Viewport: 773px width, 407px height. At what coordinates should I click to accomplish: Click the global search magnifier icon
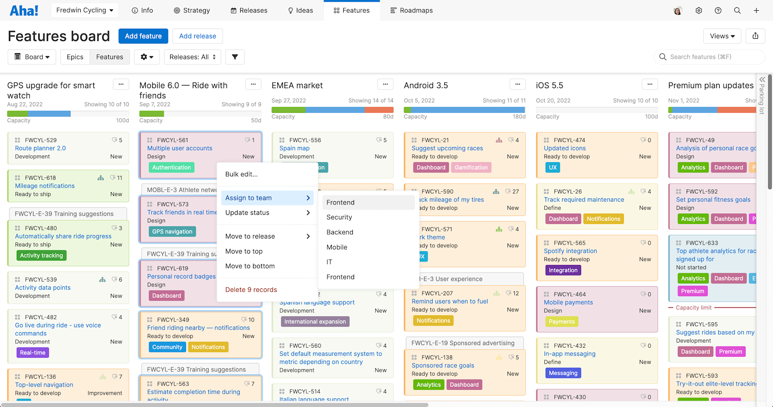[x=737, y=10]
